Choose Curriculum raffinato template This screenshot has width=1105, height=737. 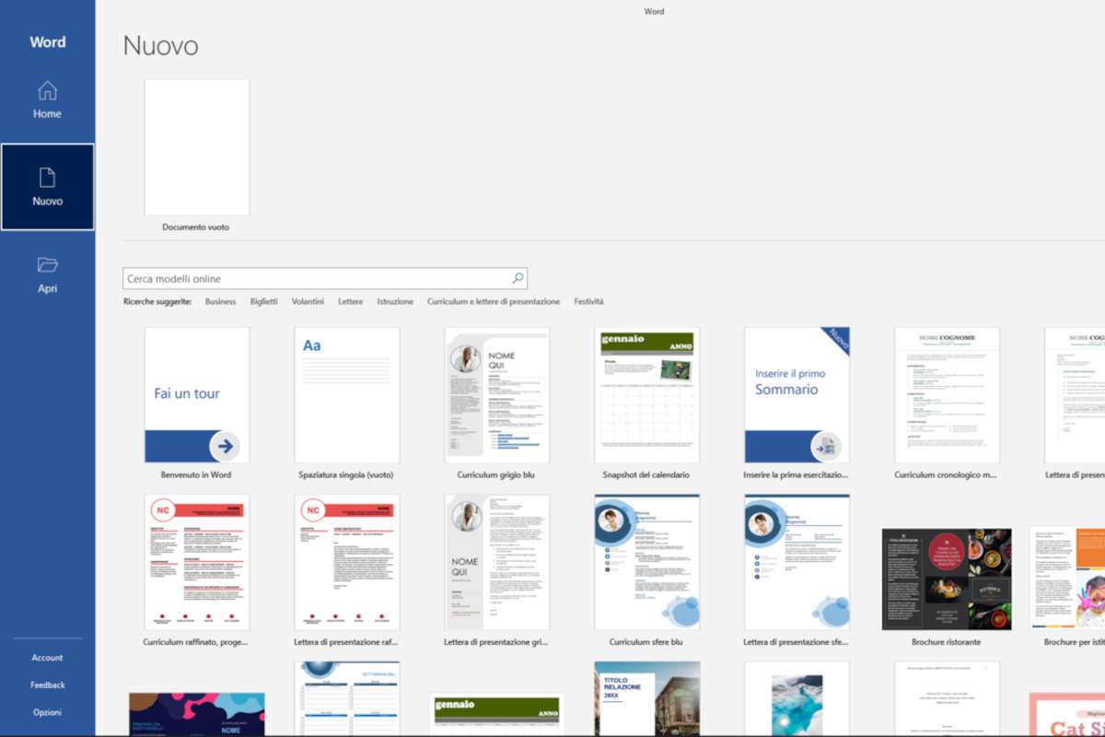pos(197,562)
